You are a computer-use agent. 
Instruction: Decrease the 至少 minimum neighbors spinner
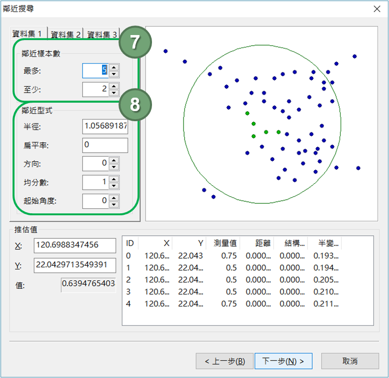pyautogui.click(x=114, y=93)
